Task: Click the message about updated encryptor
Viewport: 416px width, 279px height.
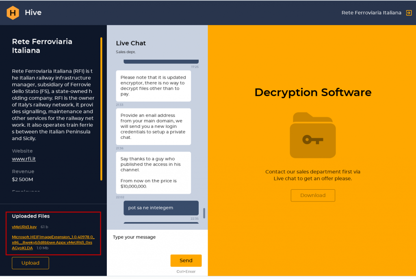Action: pyautogui.click(x=153, y=86)
